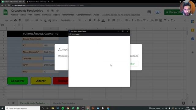Viewport: 196px width, 110px height.
Task: Open horizontal align dropdown
Action: [x=127, y=20]
